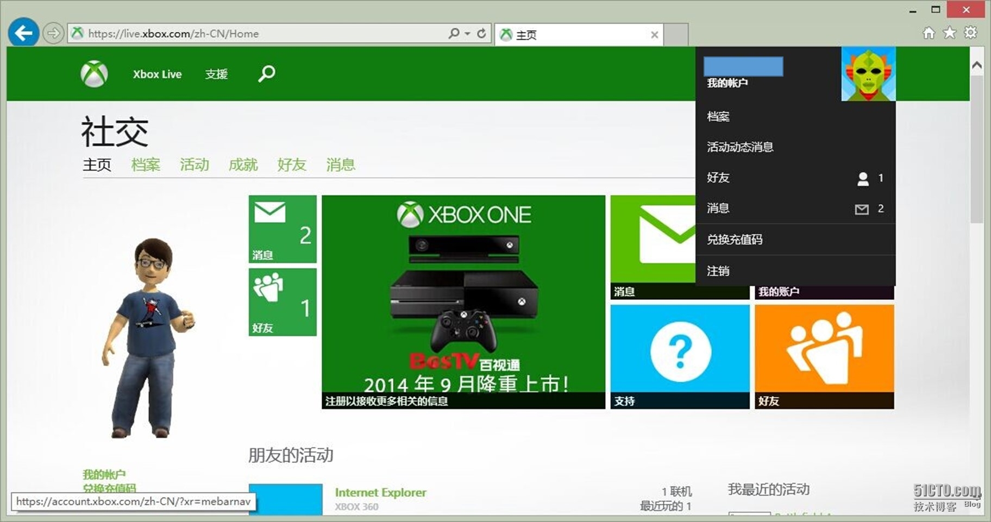Click the blue Internet Explorer activity thumbnail
The image size is (991, 522).
(x=286, y=499)
